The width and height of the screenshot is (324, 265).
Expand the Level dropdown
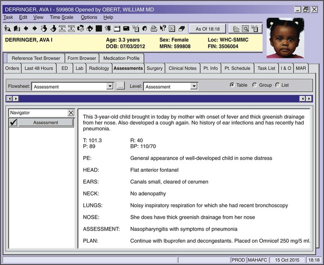point(194,87)
